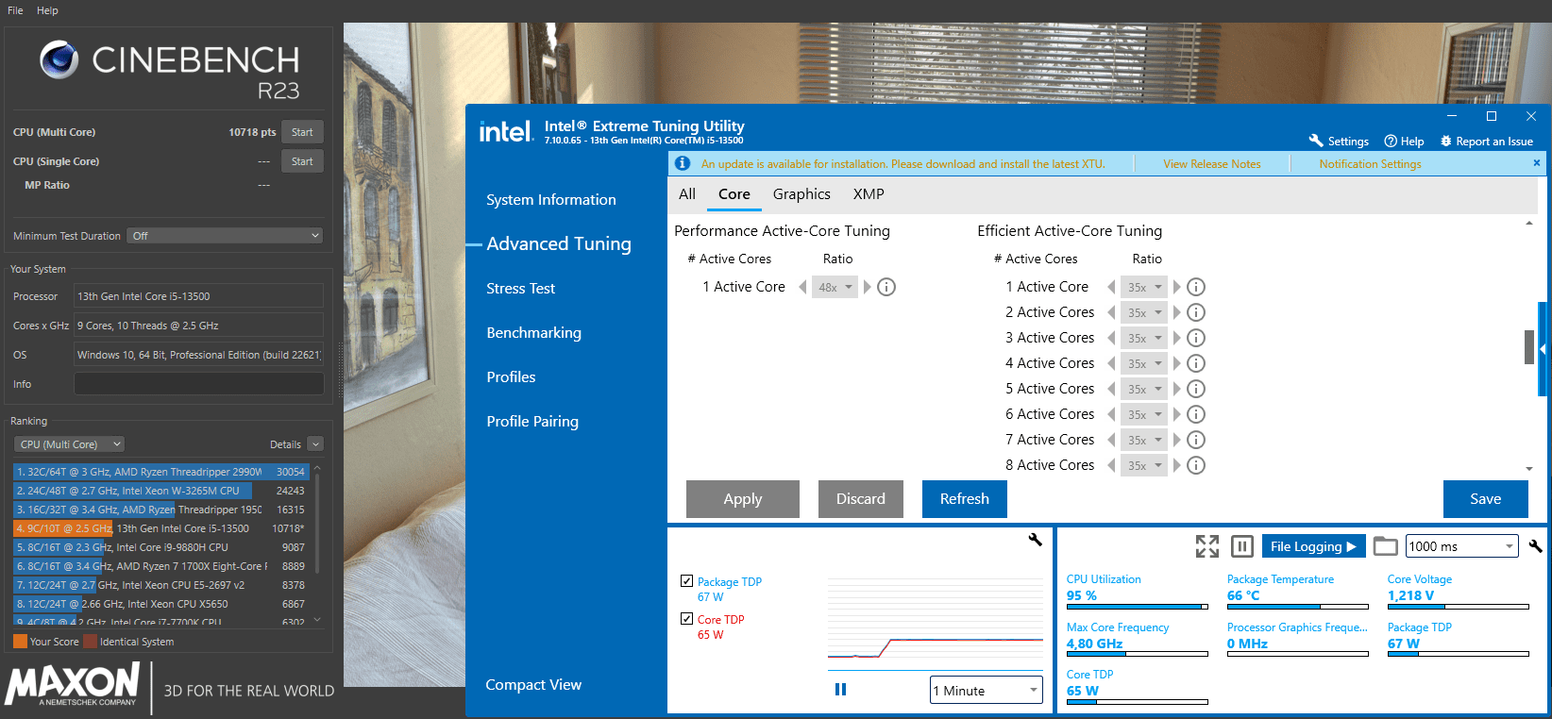Open the 1000 ms interval dropdown

coord(1462,546)
